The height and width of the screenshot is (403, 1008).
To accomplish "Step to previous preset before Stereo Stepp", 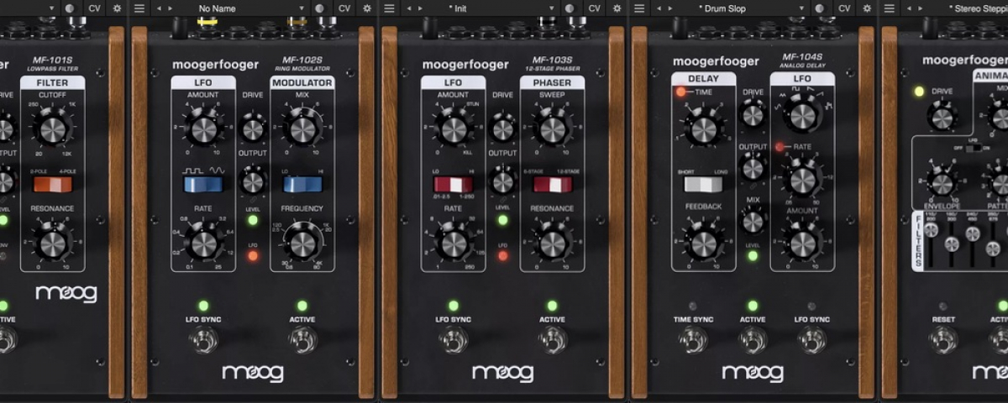I will click(911, 8).
